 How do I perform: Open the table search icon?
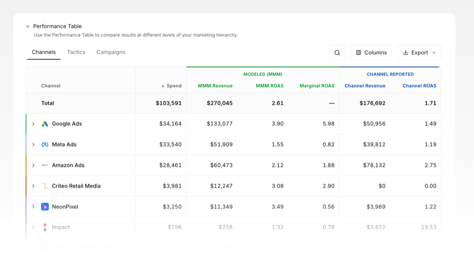point(337,53)
